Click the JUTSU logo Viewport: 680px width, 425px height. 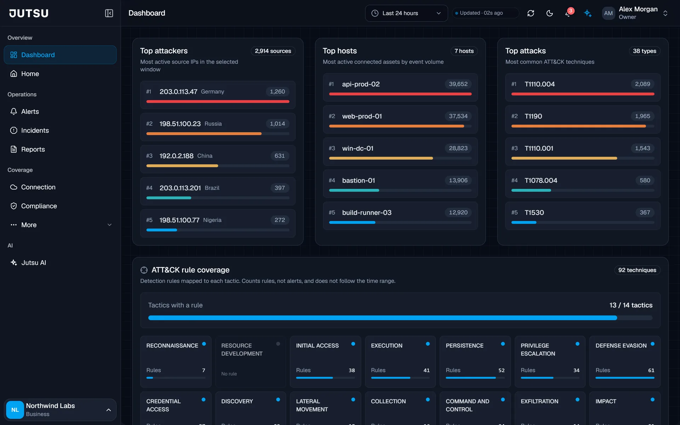[x=29, y=13]
